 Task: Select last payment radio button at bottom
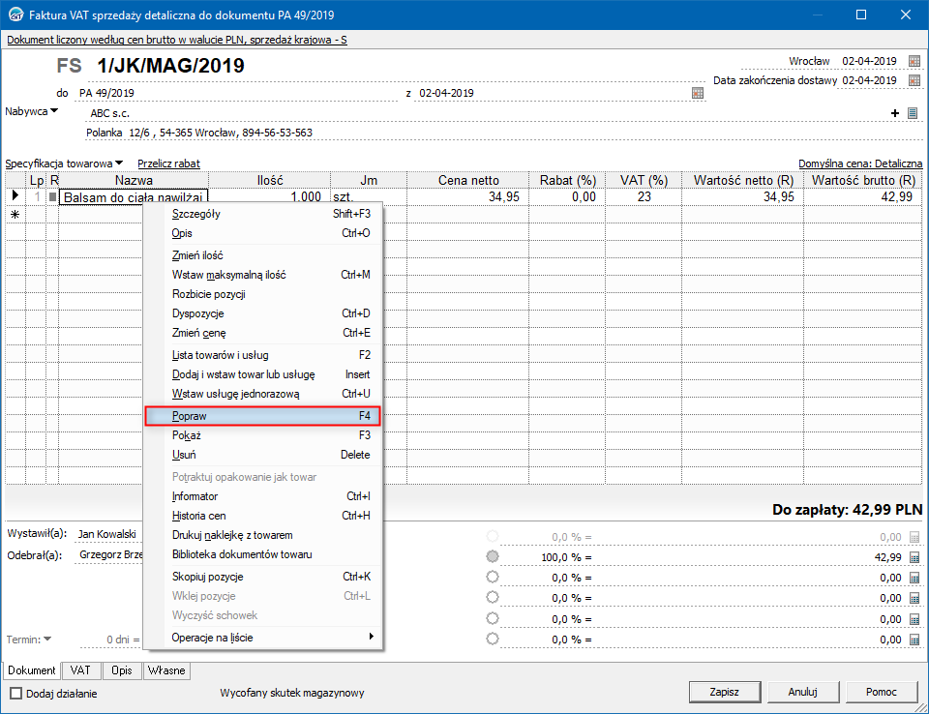tap(494, 640)
